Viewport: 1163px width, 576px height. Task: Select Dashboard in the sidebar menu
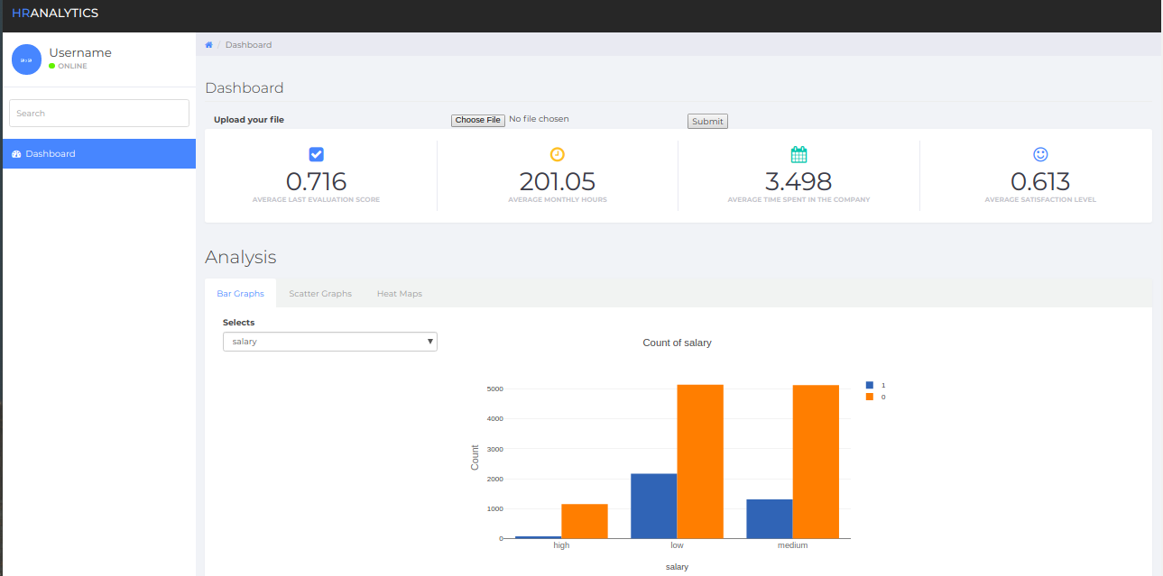99,154
